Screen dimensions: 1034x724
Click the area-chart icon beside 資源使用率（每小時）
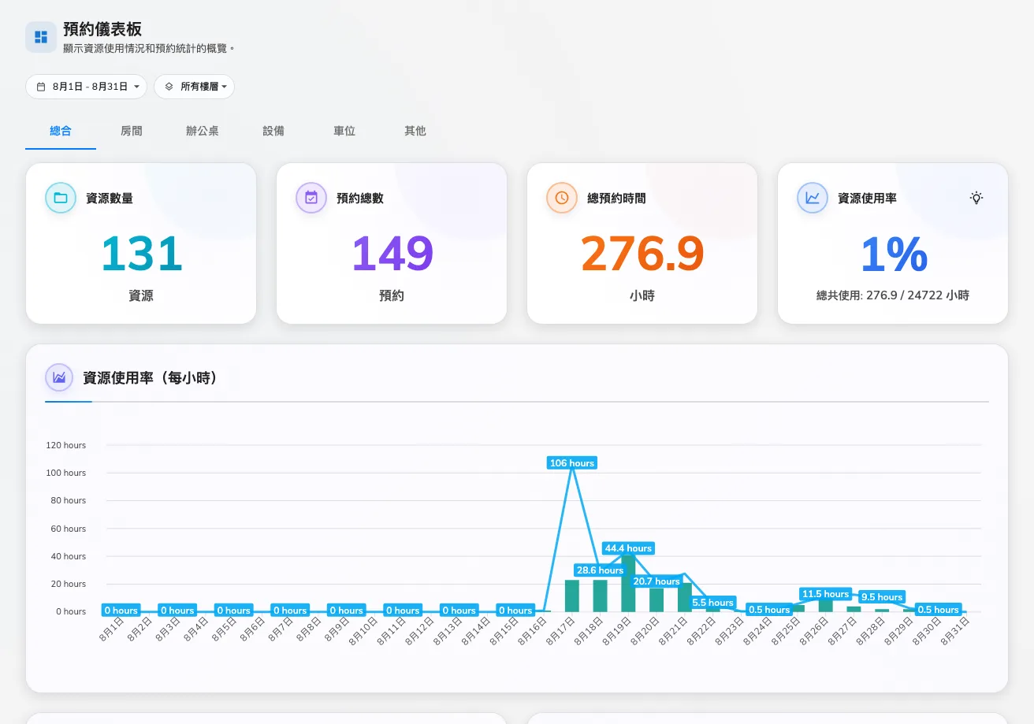coord(59,377)
